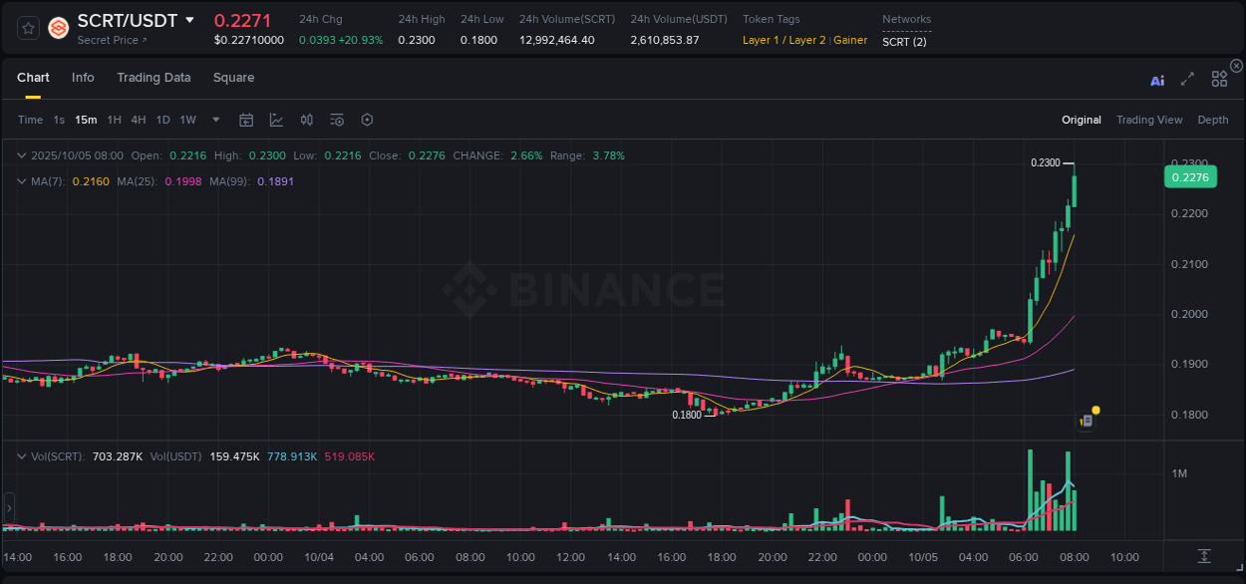Open the Info tab

(x=83, y=77)
